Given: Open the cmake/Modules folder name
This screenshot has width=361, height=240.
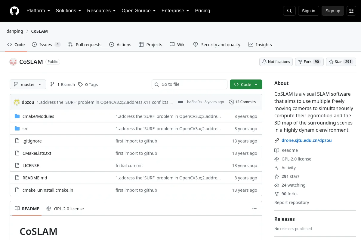Looking at the screenshot, I should 38,116.
